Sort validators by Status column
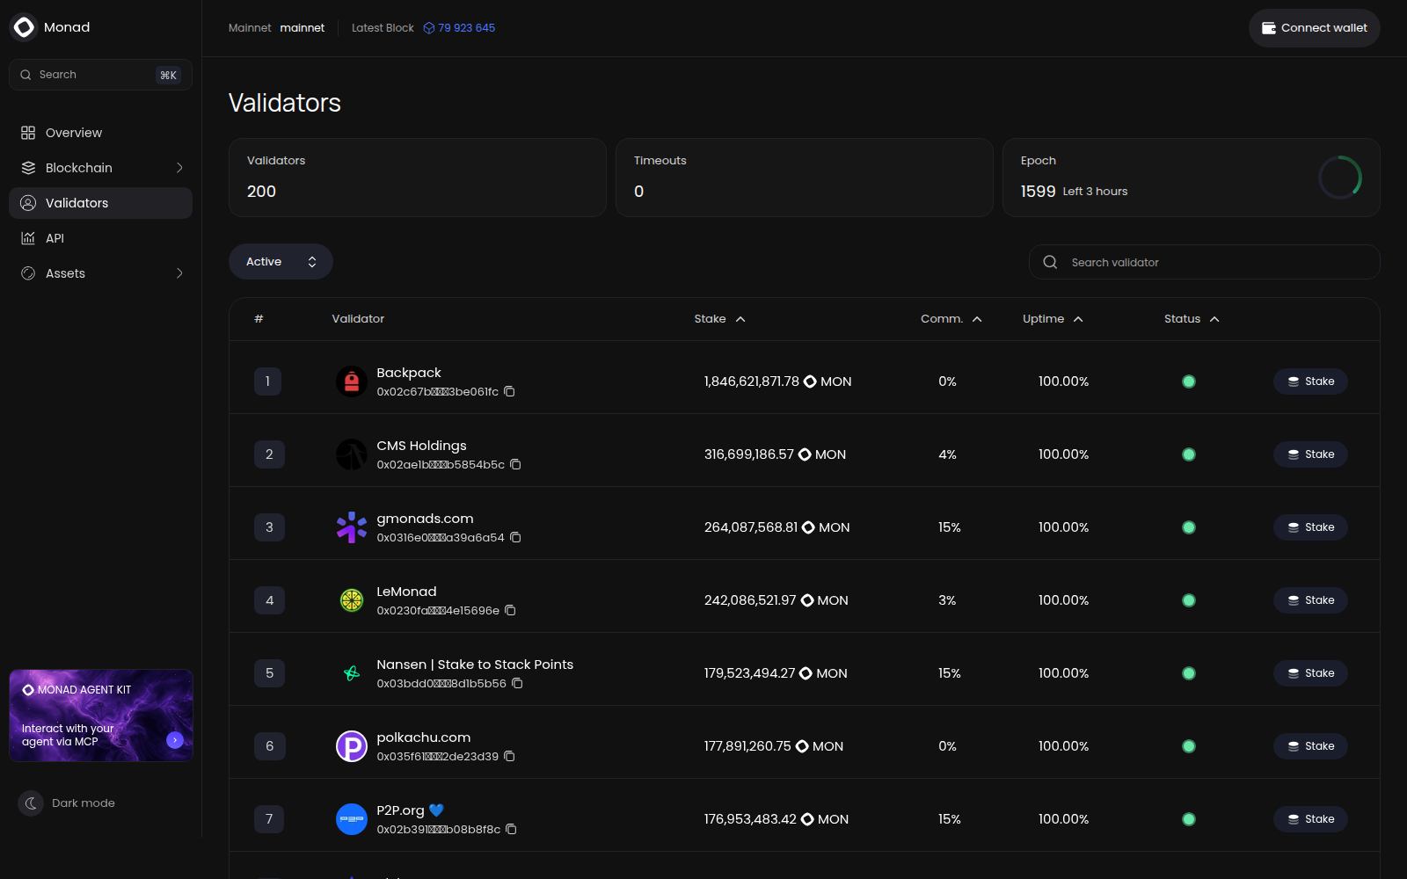 1192,319
